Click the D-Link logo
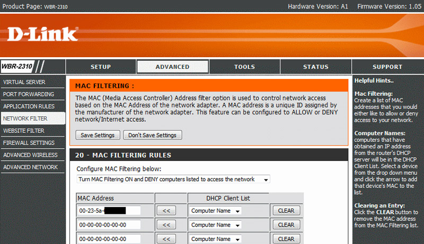The height and width of the screenshot is (244, 424). coord(43,34)
